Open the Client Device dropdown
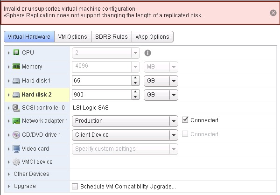 pyautogui.click(x=173, y=135)
